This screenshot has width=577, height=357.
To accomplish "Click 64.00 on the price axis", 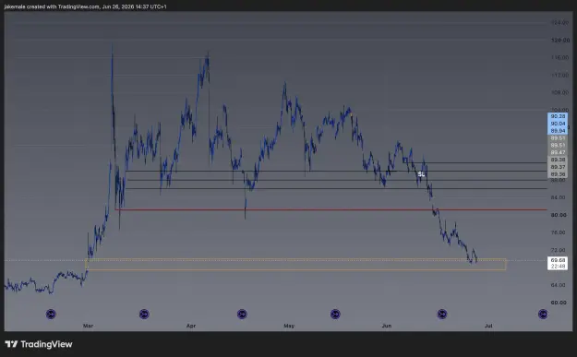I will 559,285.
